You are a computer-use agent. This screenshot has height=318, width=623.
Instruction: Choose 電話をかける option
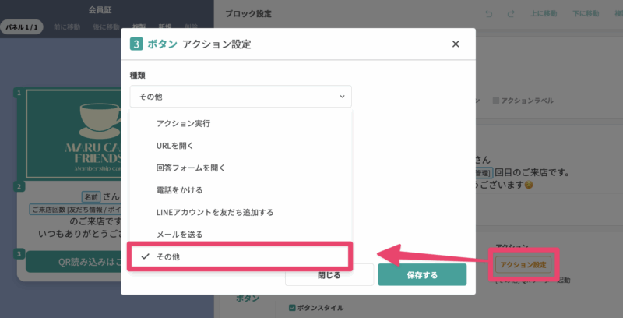coord(181,189)
